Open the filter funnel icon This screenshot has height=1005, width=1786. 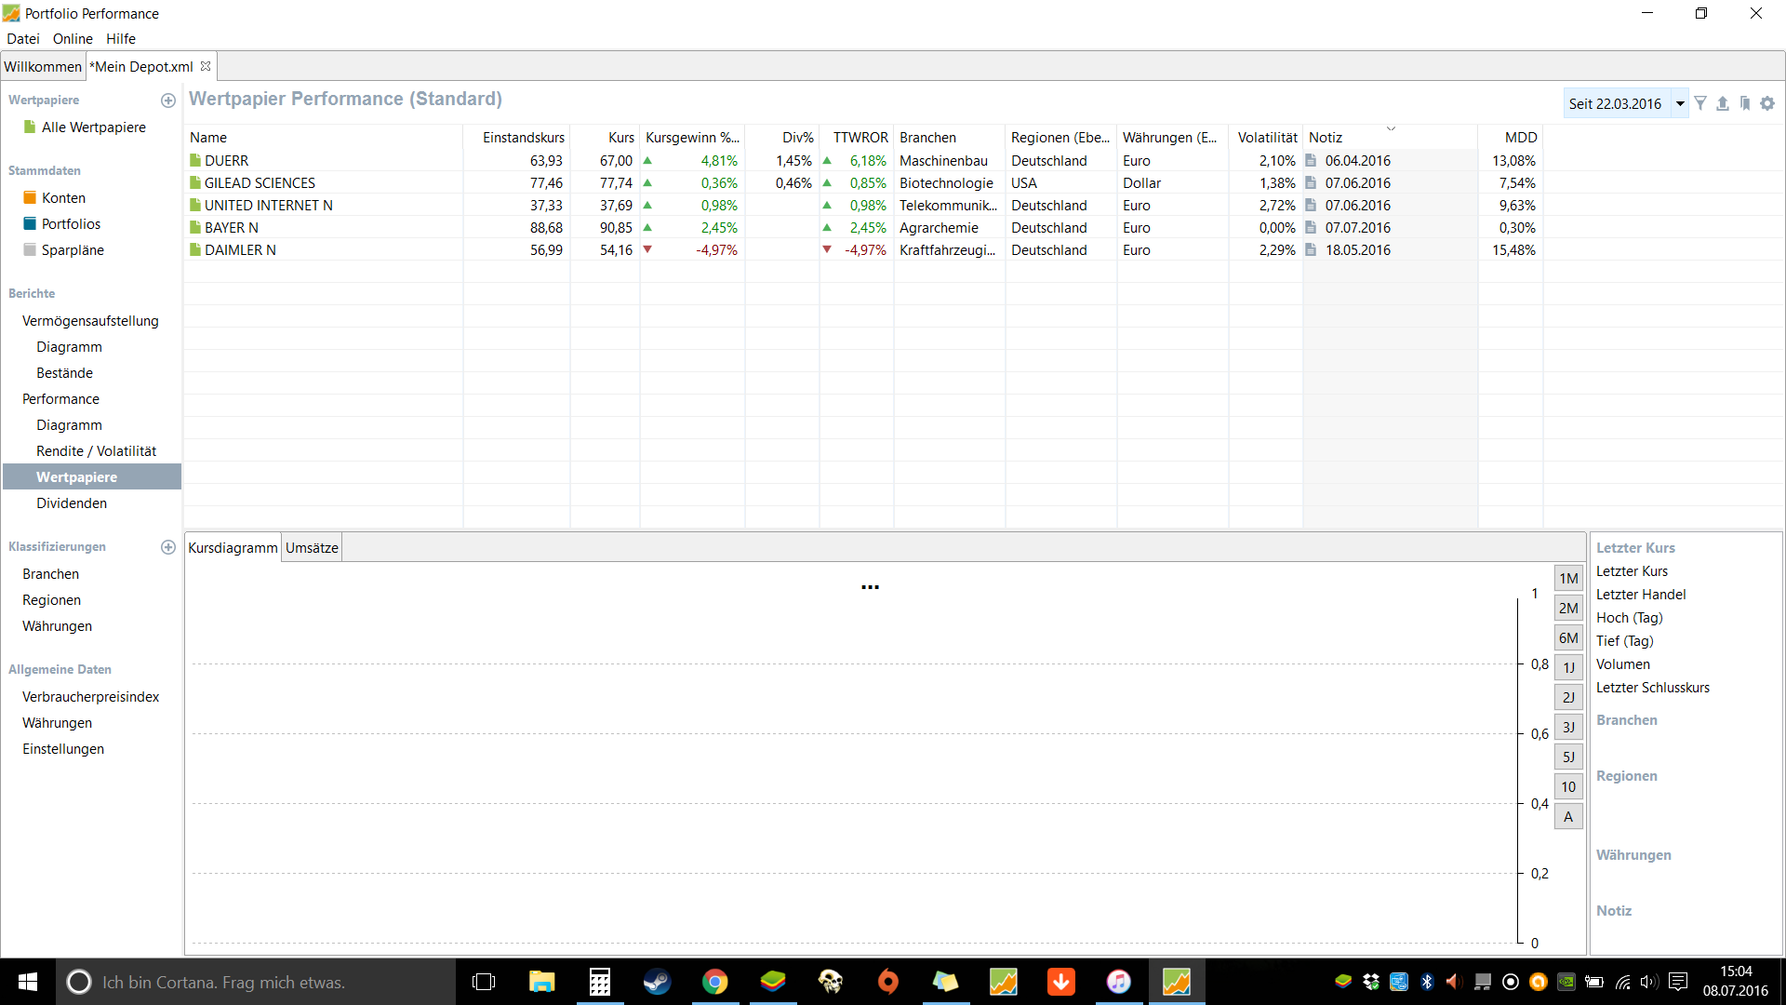[x=1700, y=103]
